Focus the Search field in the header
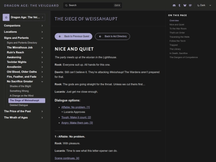The height and width of the screenshot is (162, 216). [x=92, y=5]
